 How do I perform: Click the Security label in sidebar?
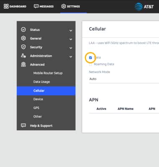coord(36,47)
